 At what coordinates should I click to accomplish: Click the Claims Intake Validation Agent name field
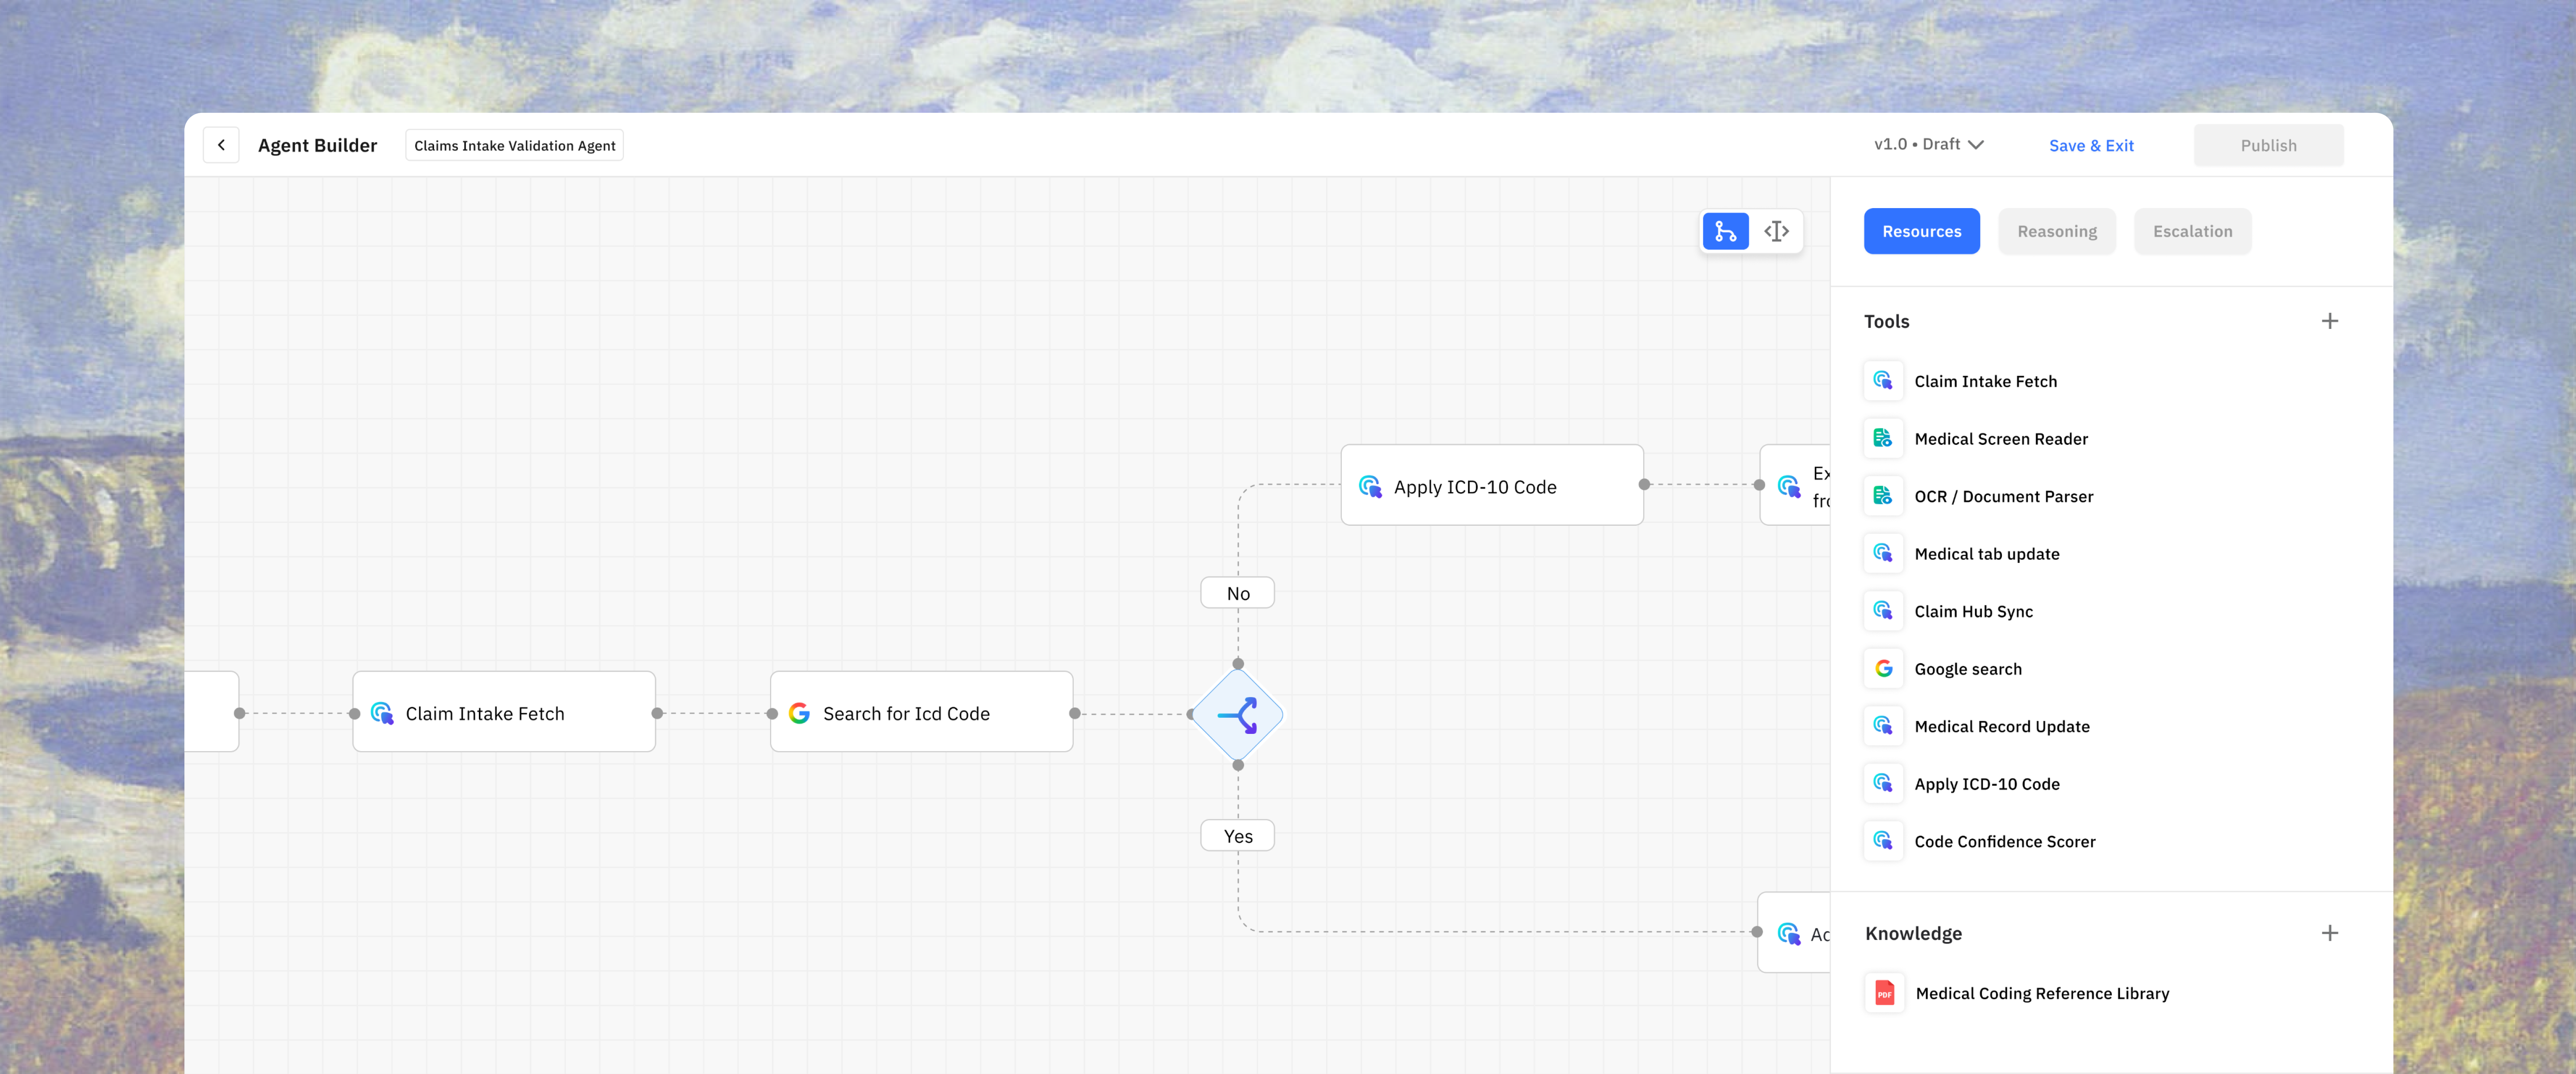coord(514,146)
